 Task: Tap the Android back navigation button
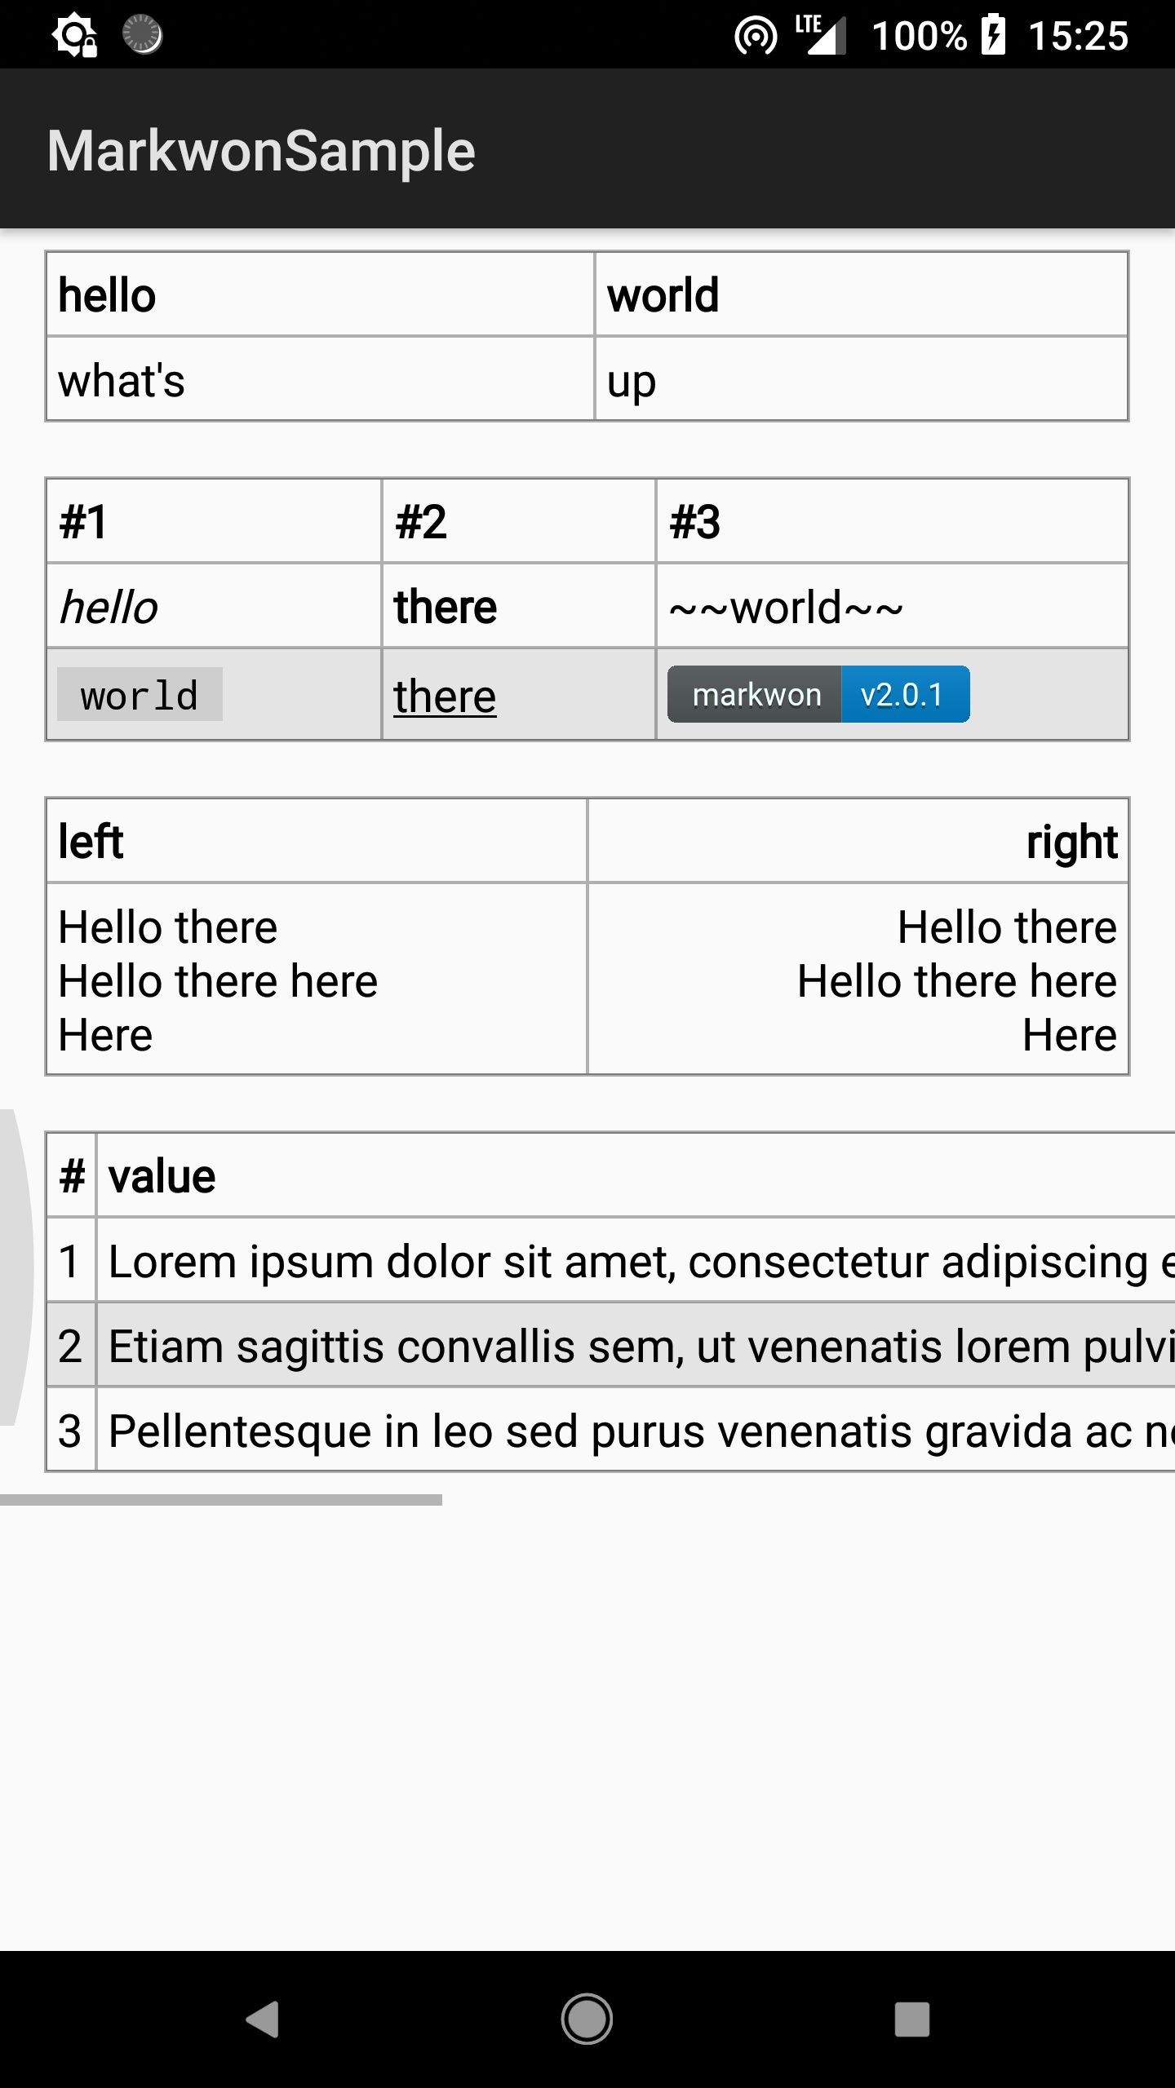(x=263, y=2019)
